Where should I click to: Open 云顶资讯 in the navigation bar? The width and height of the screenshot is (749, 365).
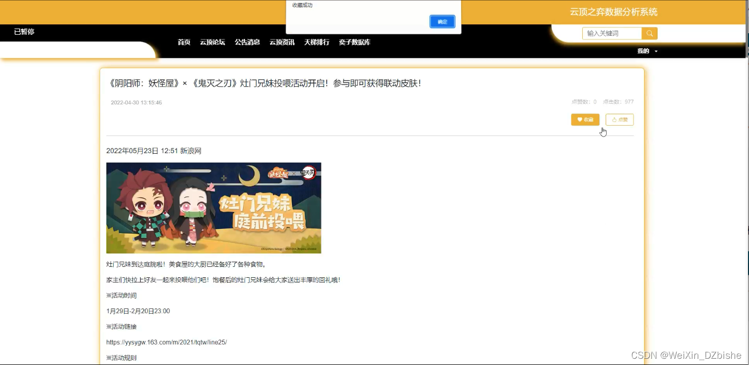pyautogui.click(x=282, y=42)
